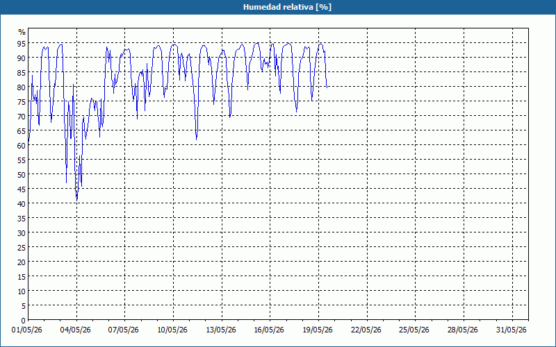Click the 10/05/26 date label
This screenshot has height=347, width=556.
[x=172, y=330]
